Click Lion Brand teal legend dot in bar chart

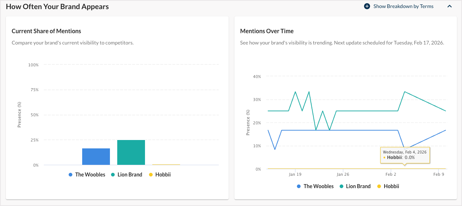pyautogui.click(x=113, y=175)
